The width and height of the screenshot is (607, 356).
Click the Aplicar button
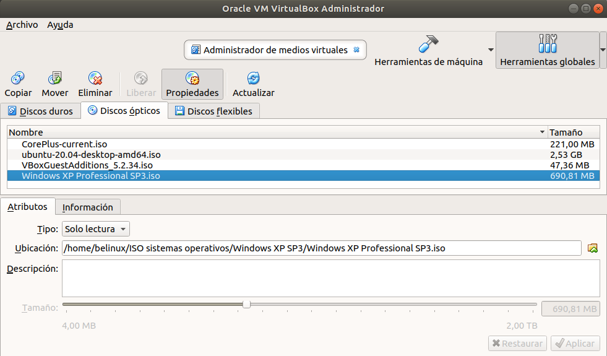click(575, 343)
